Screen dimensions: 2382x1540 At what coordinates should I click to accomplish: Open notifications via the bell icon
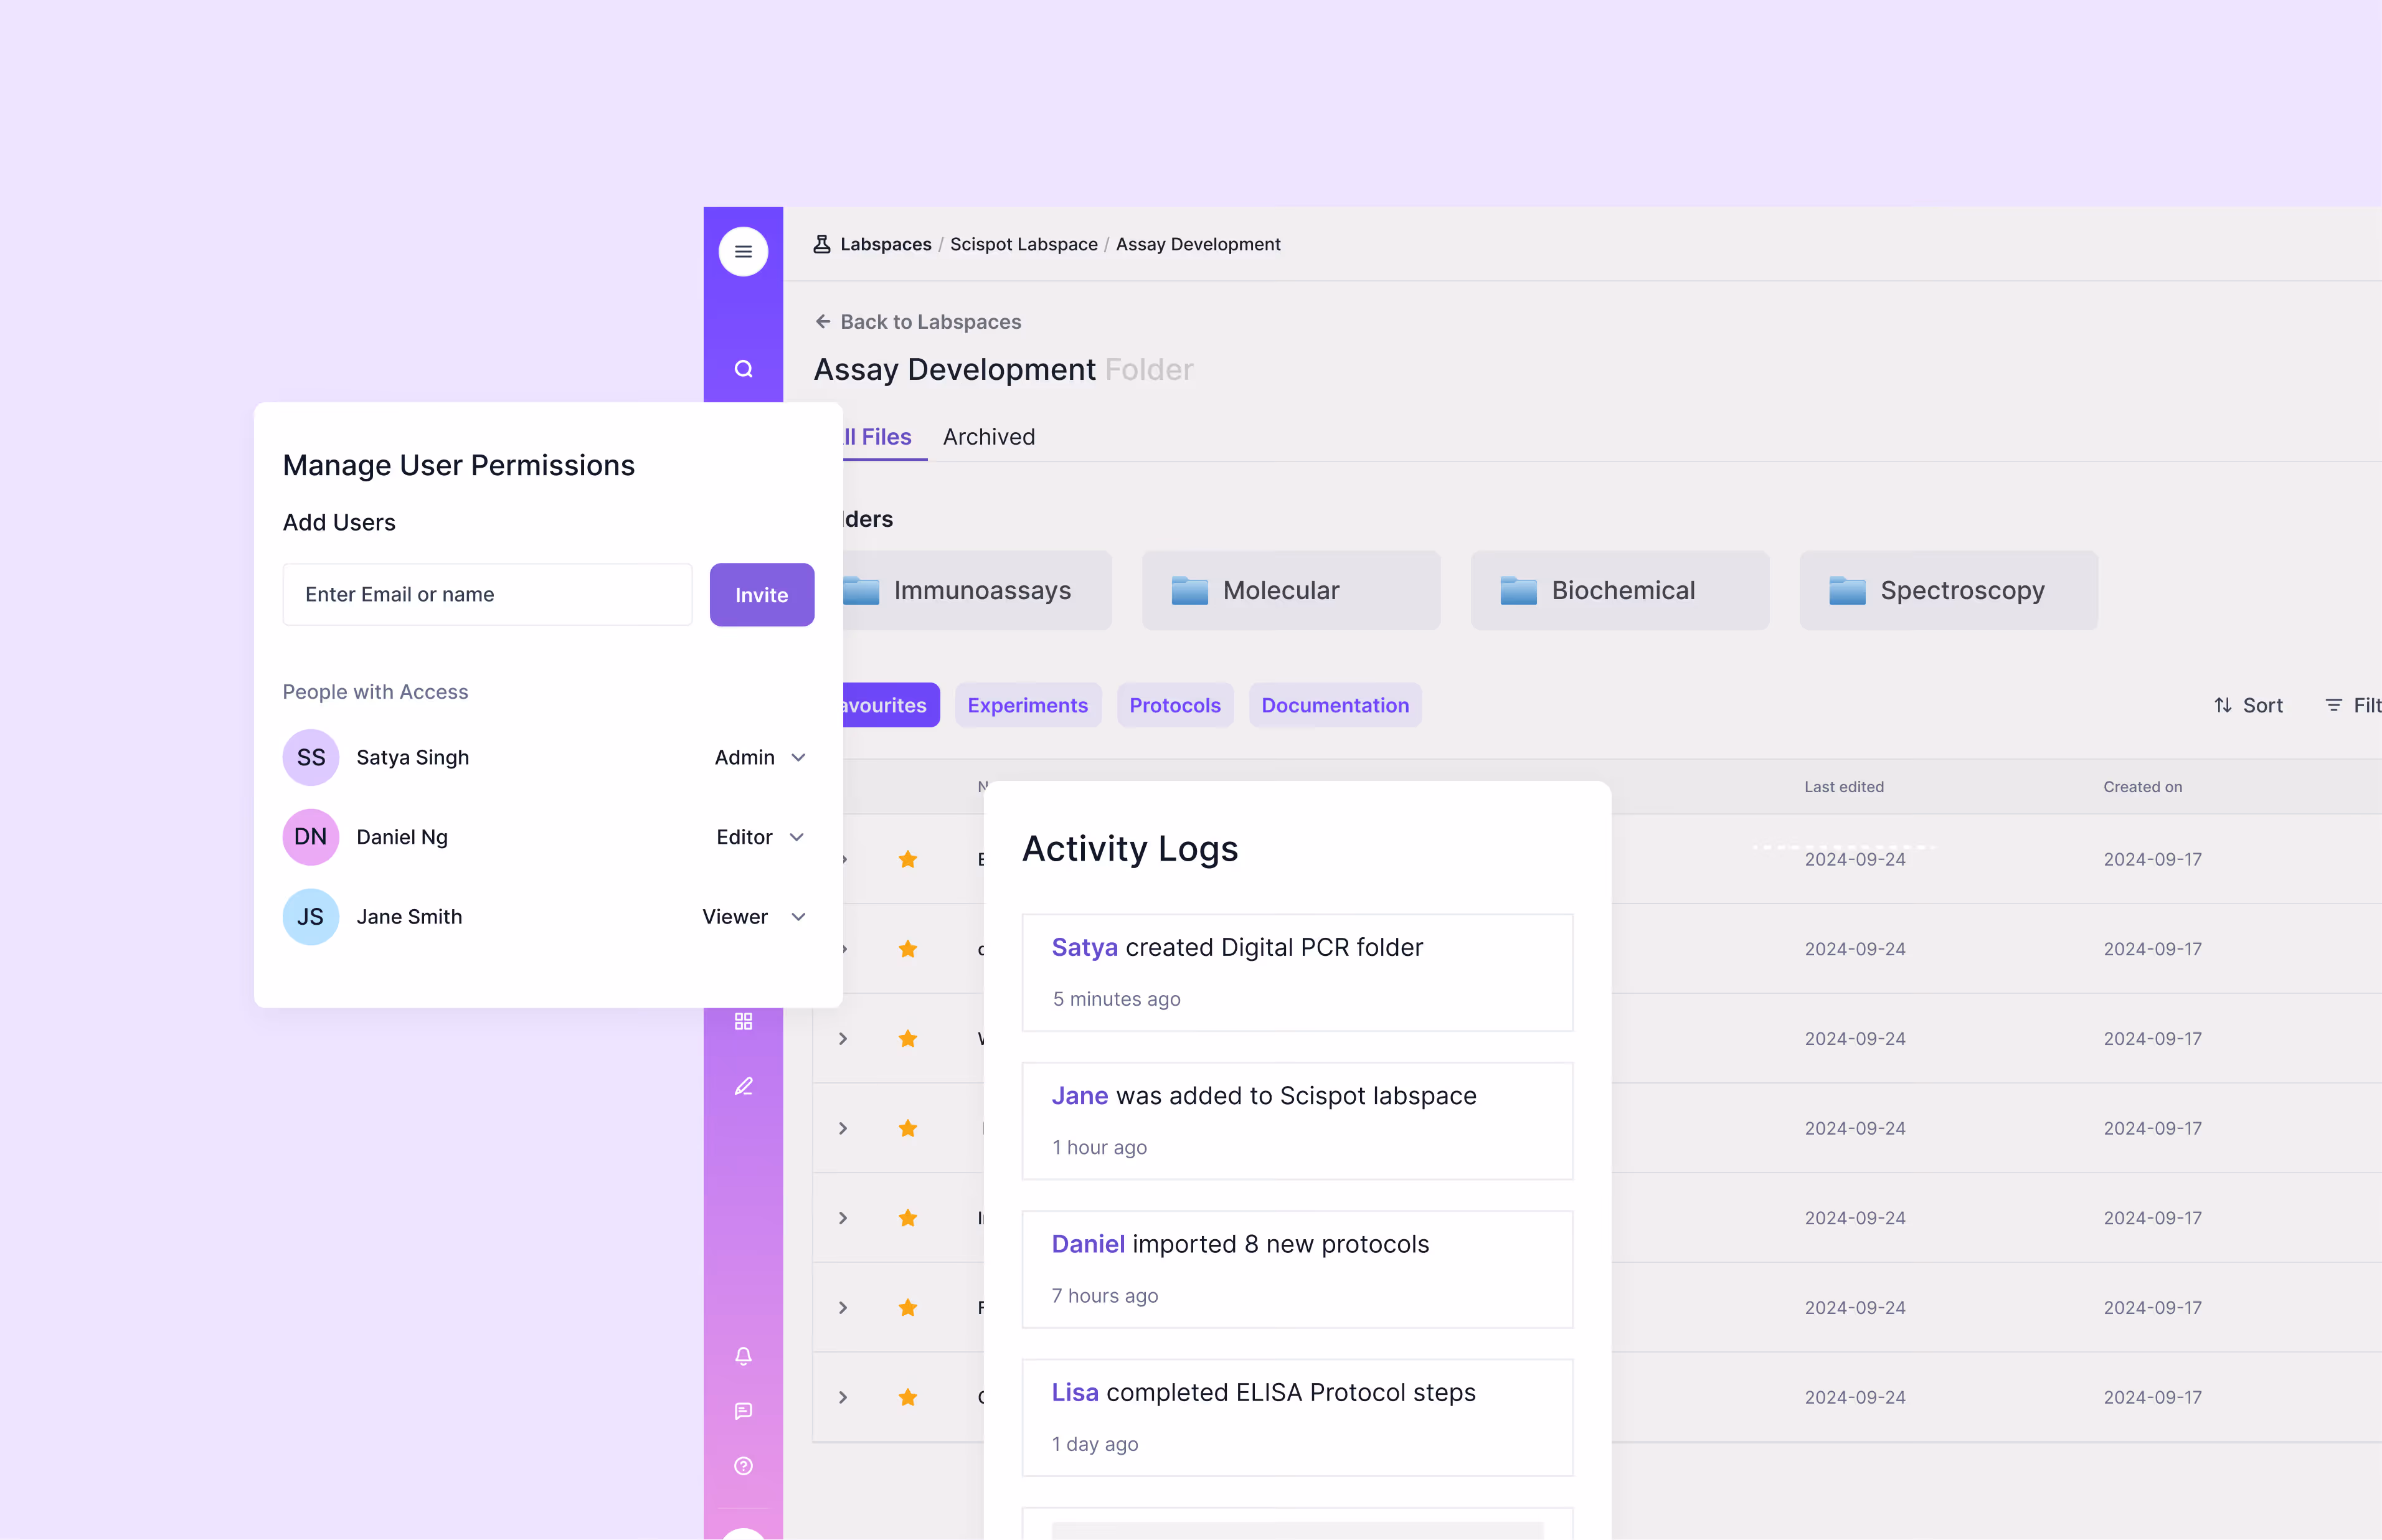pos(743,1356)
